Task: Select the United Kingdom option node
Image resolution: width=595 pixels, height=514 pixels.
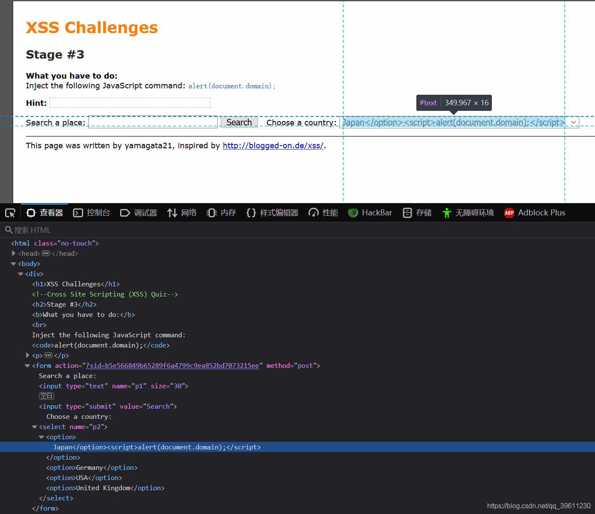Action: tap(105, 488)
